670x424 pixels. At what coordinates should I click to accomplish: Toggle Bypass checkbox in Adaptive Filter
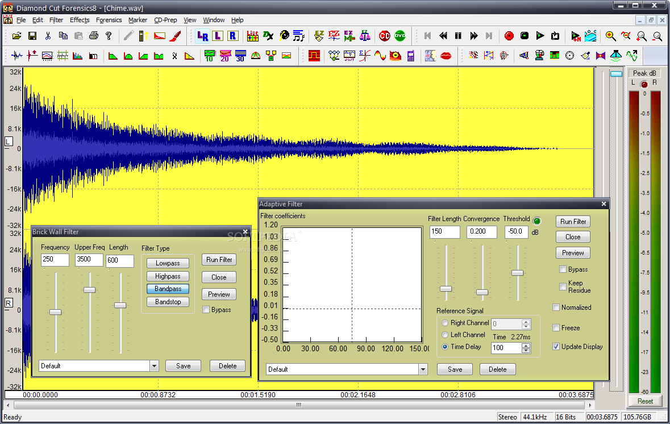[x=563, y=269]
